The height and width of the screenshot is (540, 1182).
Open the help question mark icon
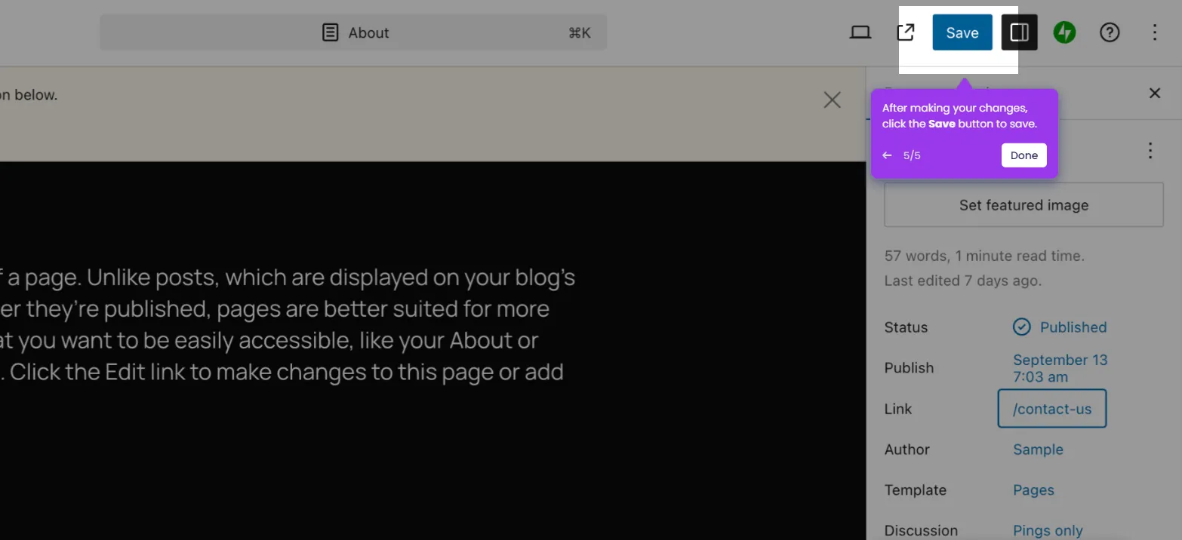pos(1110,32)
